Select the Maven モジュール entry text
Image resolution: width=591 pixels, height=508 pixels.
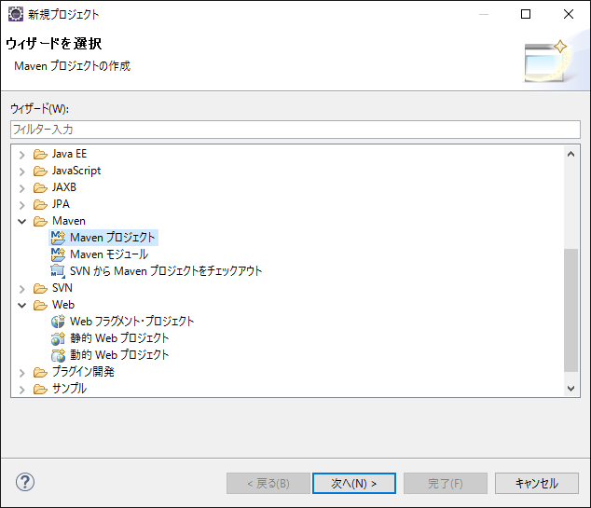click(x=109, y=254)
